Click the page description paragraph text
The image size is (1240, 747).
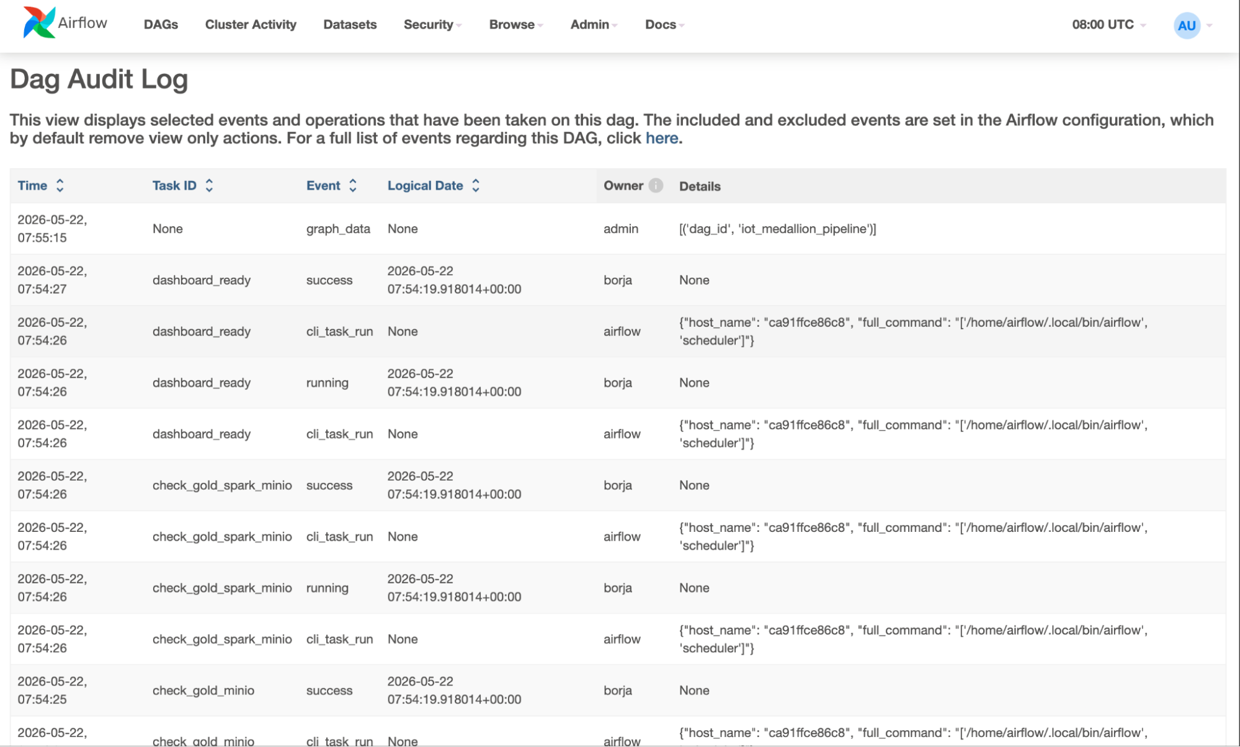pos(612,129)
